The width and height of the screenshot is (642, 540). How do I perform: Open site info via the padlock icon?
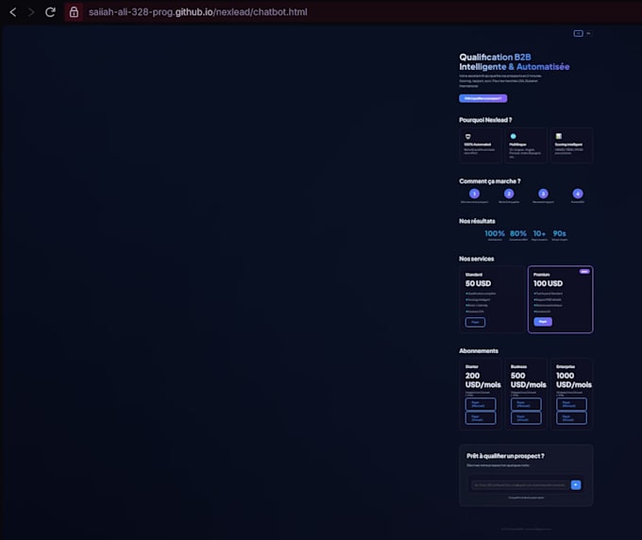point(74,12)
